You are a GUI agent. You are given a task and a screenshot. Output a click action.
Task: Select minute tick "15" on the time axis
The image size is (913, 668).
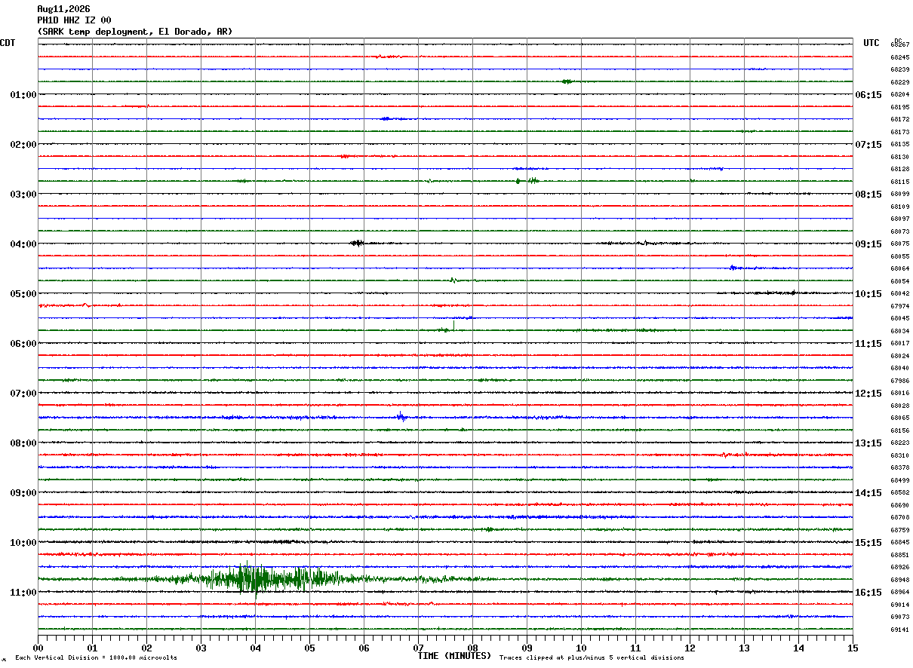click(853, 648)
